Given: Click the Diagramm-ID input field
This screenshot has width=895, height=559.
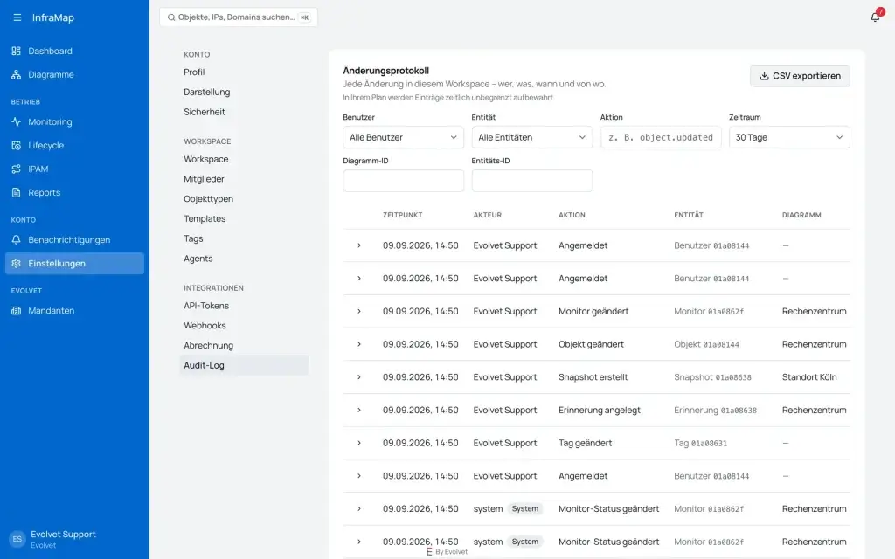Looking at the screenshot, I should click(403, 181).
